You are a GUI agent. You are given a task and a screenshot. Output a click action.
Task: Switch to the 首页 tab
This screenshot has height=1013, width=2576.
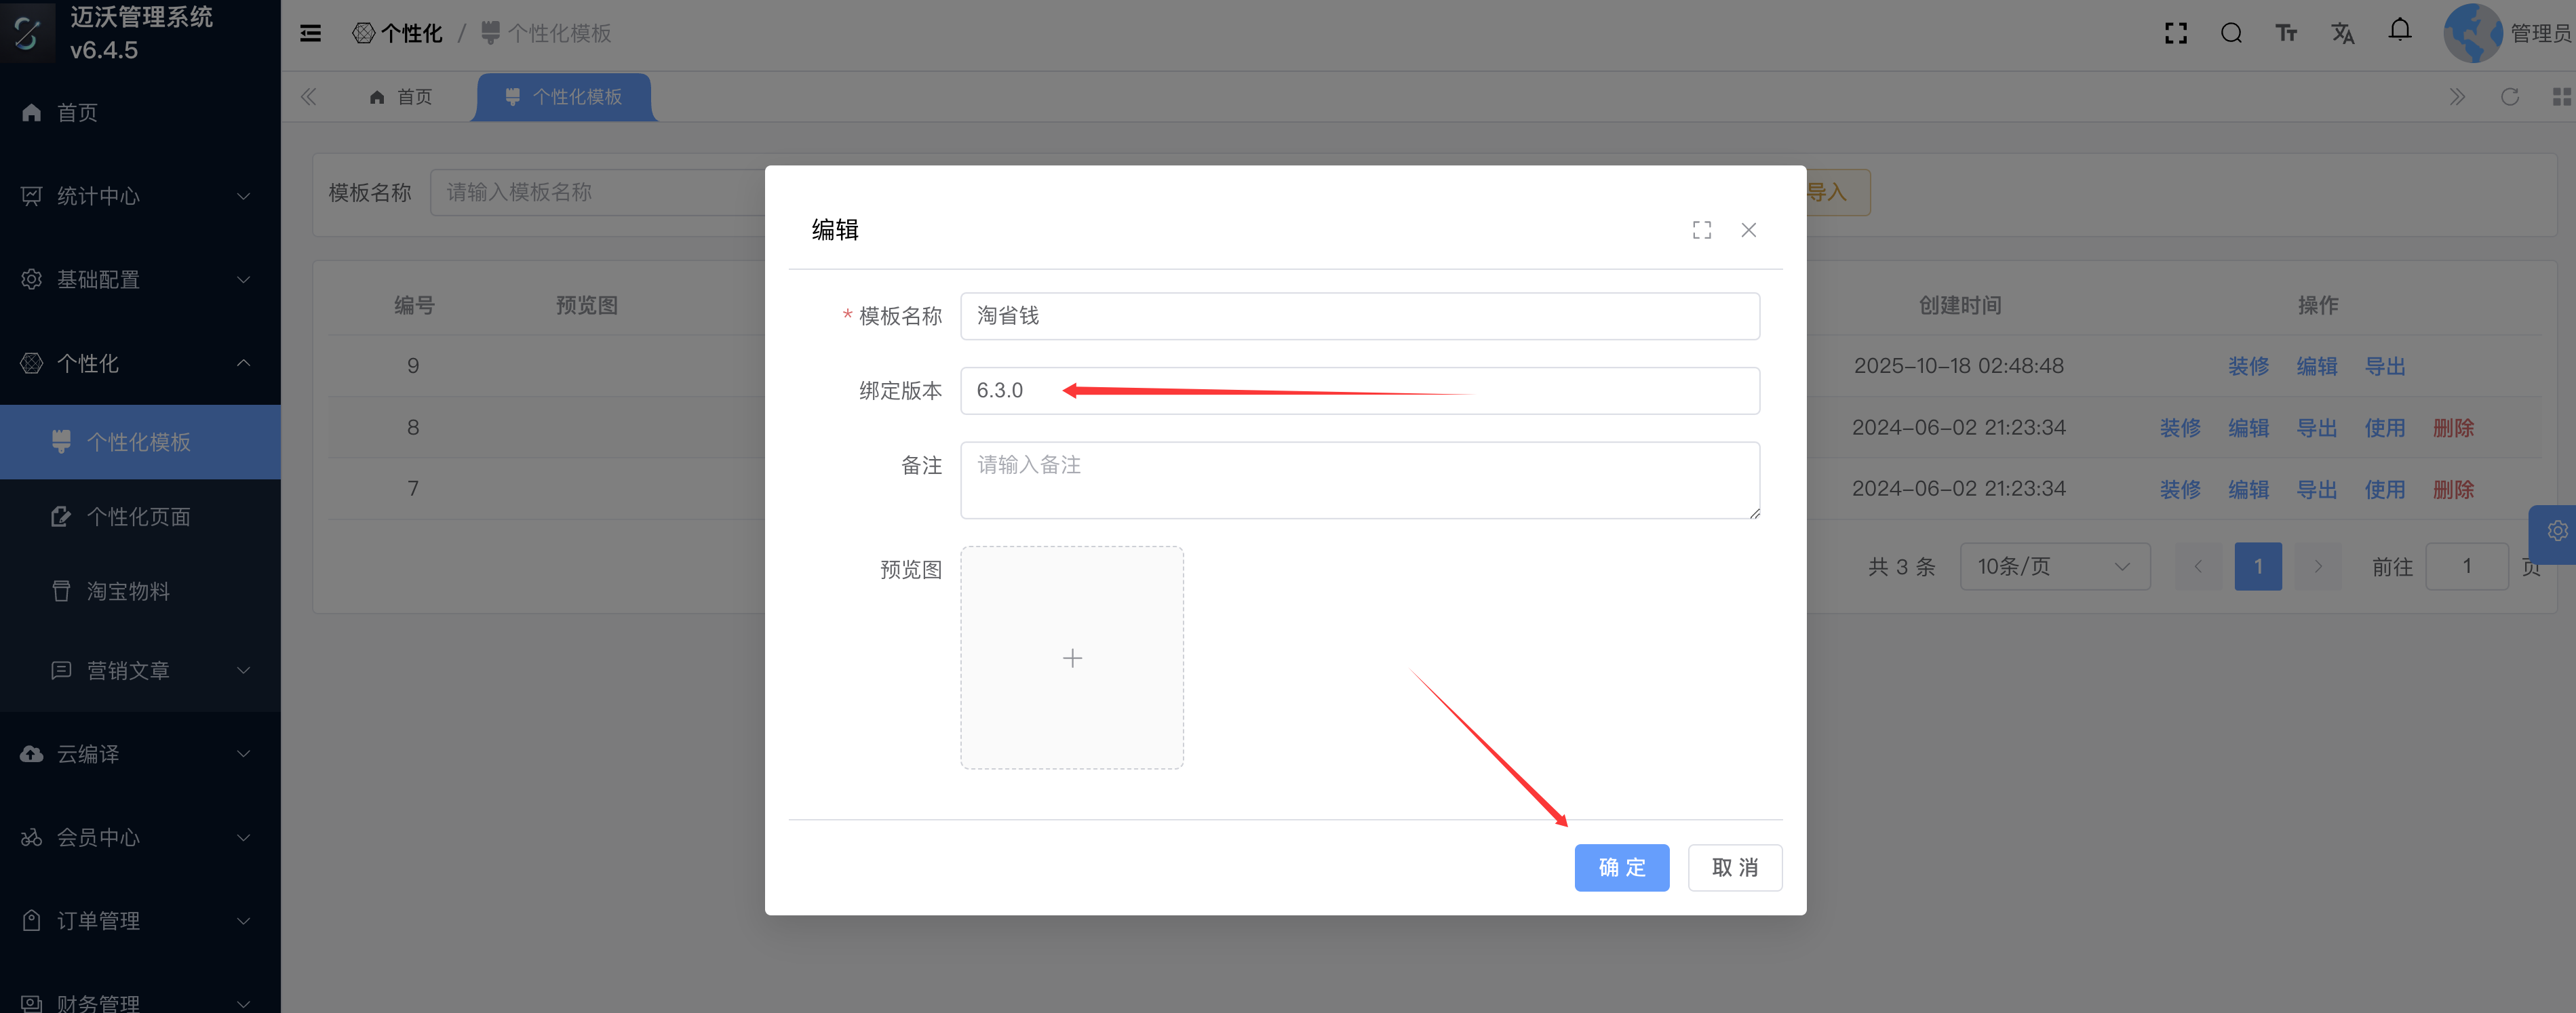click(402, 97)
